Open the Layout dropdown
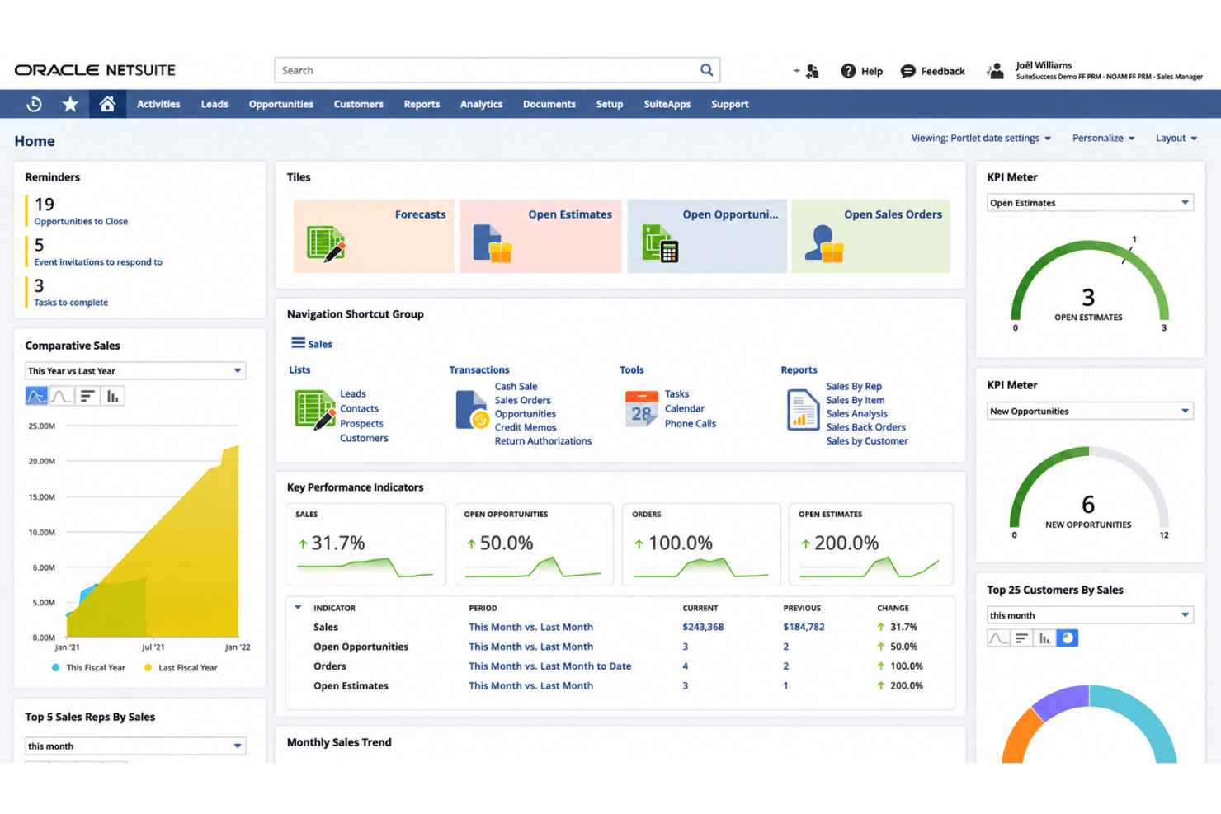 (x=1176, y=138)
